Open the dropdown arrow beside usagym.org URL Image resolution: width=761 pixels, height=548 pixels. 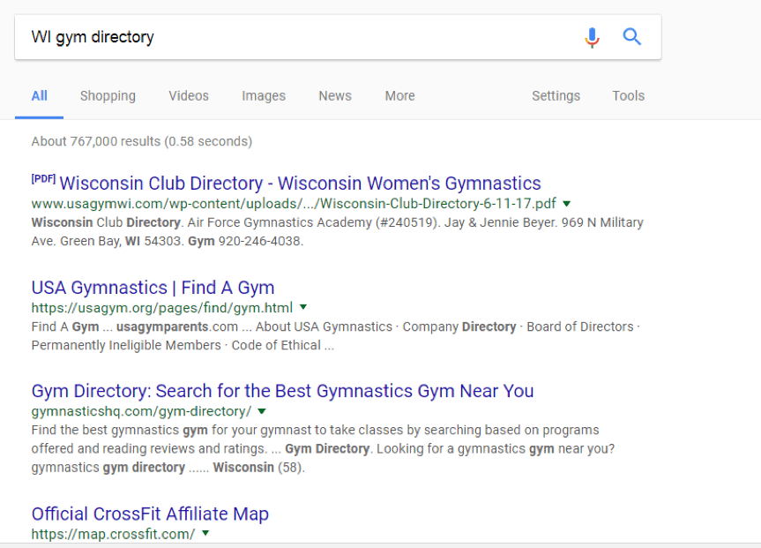[303, 307]
